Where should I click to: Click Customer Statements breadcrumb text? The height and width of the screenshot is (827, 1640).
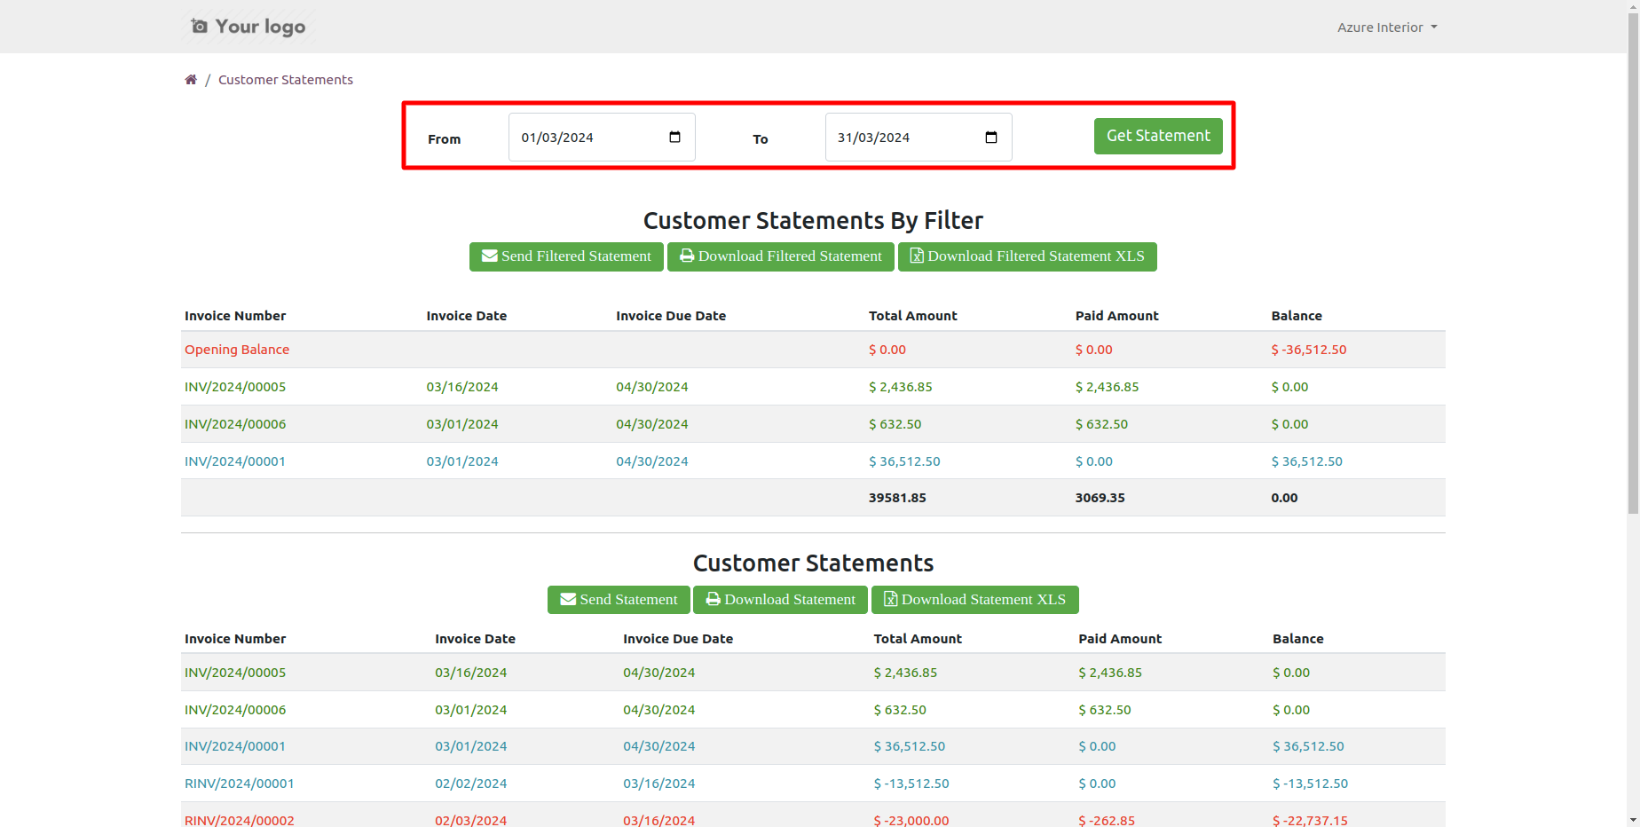click(x=286, y=80)
